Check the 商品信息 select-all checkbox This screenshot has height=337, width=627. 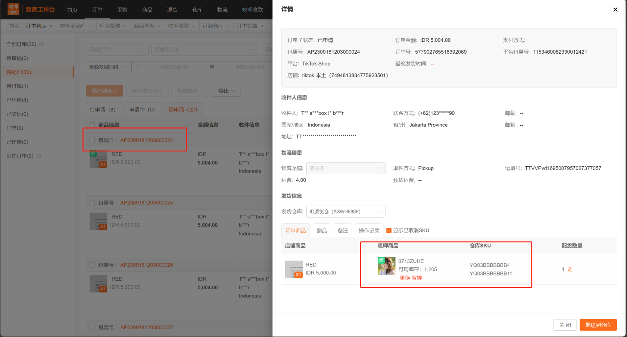click(x=92, y=125)
